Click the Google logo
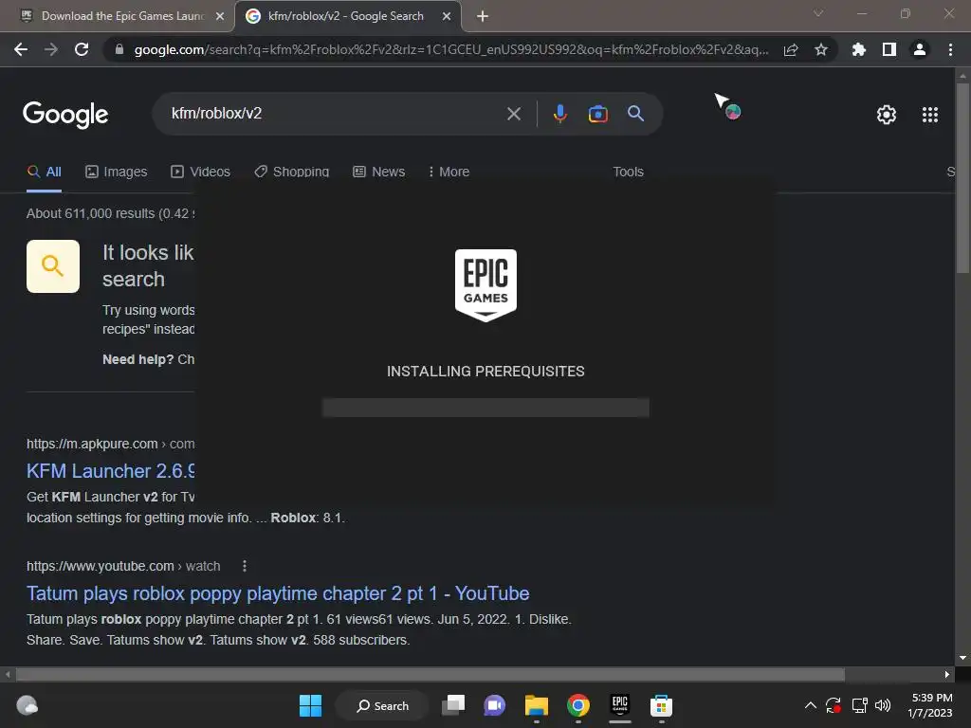 [65, 115]
